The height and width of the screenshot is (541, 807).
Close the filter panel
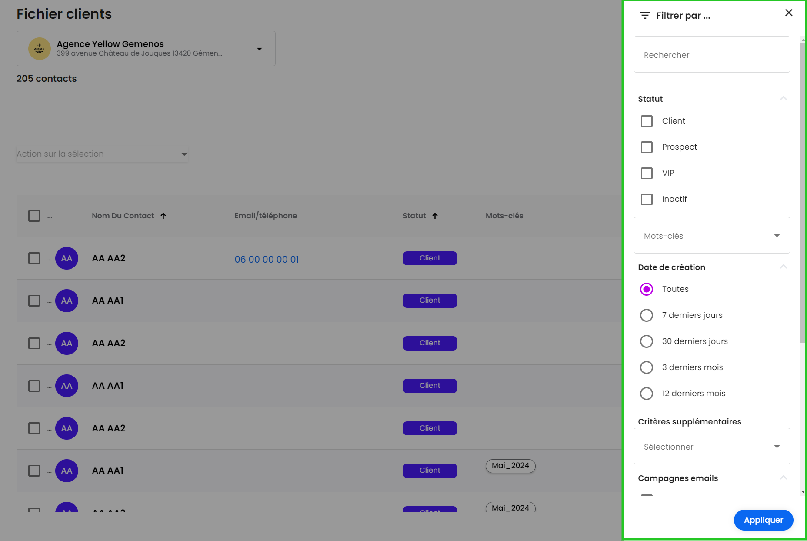(789, 13)
